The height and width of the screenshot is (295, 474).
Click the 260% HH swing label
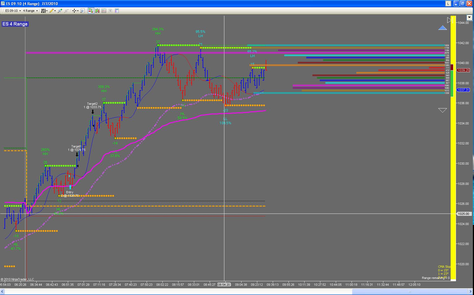(45, 152)
